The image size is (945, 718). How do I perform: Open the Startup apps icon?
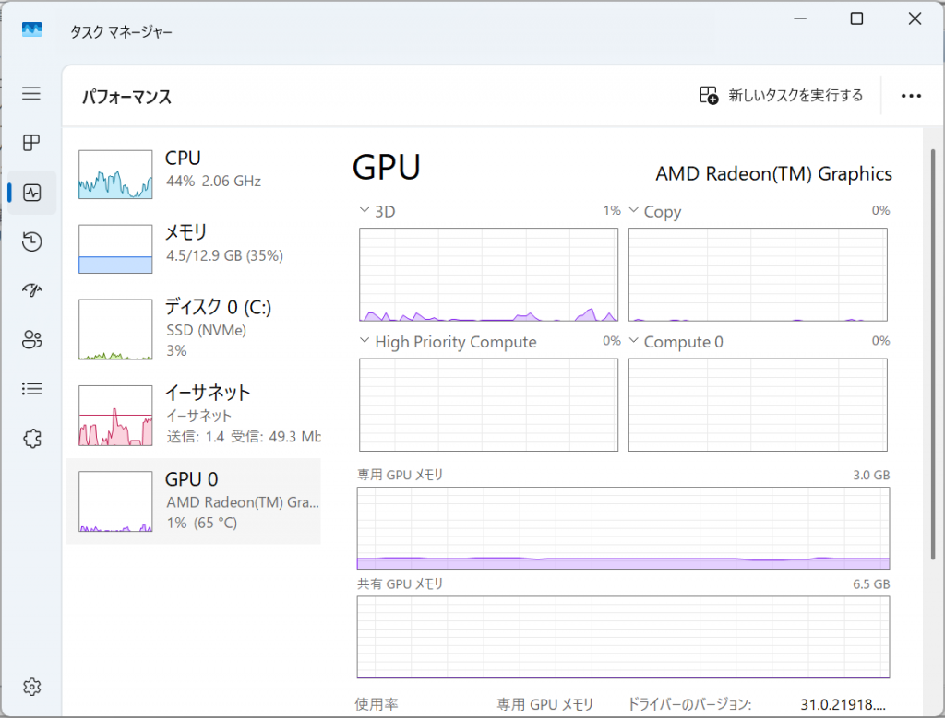(31, 290)
